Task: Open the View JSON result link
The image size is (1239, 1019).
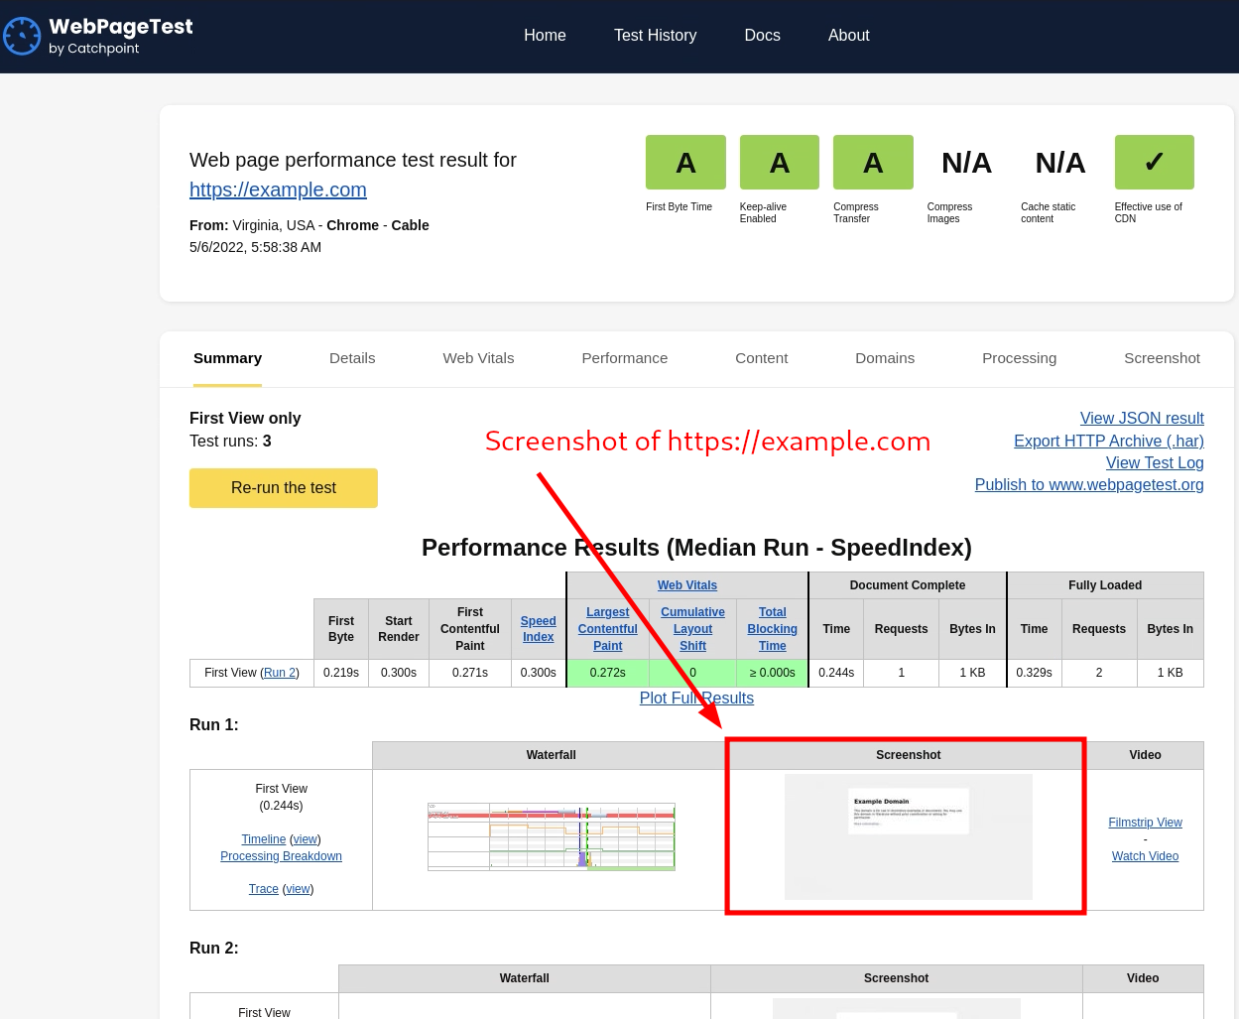Action: pos(1142,418)
